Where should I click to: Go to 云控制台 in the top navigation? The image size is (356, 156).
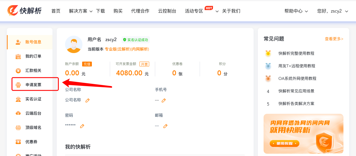click(167, 11)
